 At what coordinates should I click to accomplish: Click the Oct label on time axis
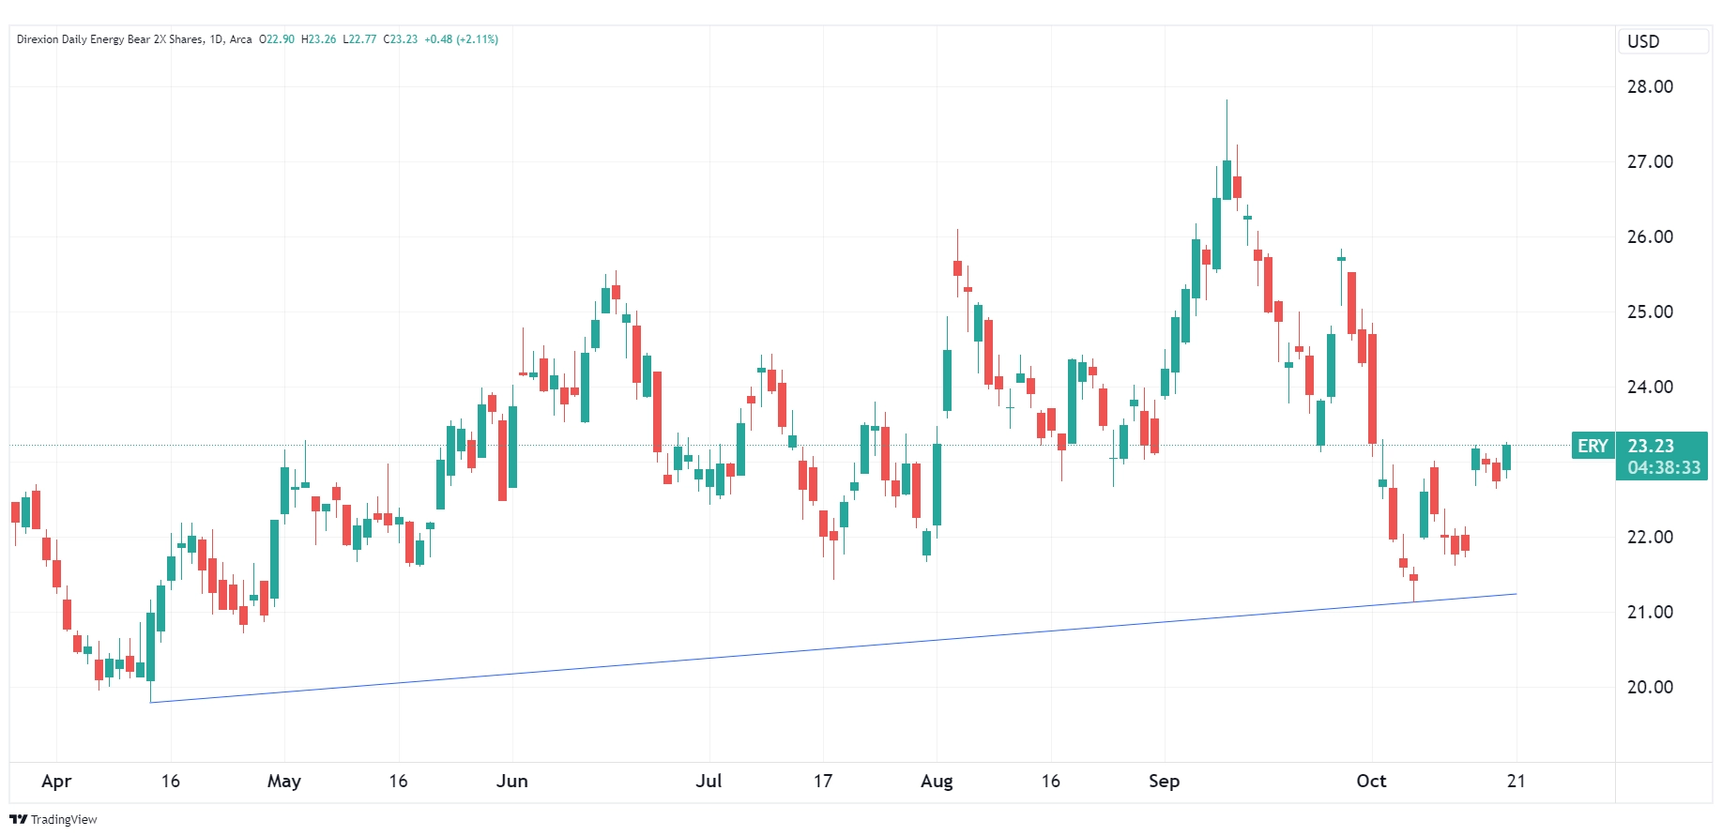(1371, 781)
